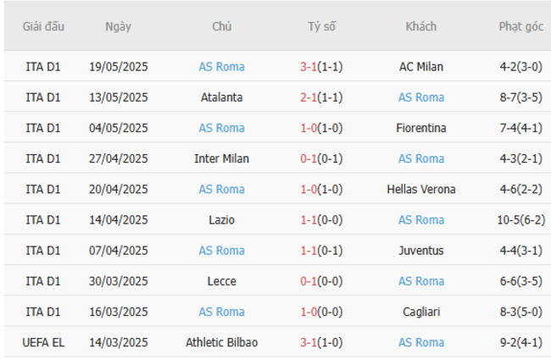Click AS Roma in the Athletic Bilbao row
The image size is (551, 360).
point(420,342)
